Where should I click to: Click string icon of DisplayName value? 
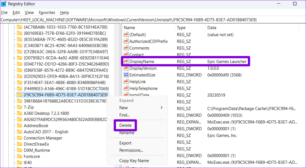pos(126,61)
